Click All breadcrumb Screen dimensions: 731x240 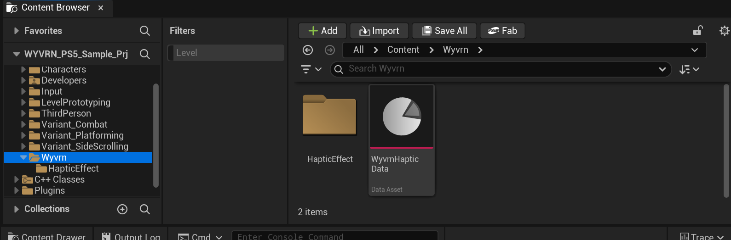(358, 50)
